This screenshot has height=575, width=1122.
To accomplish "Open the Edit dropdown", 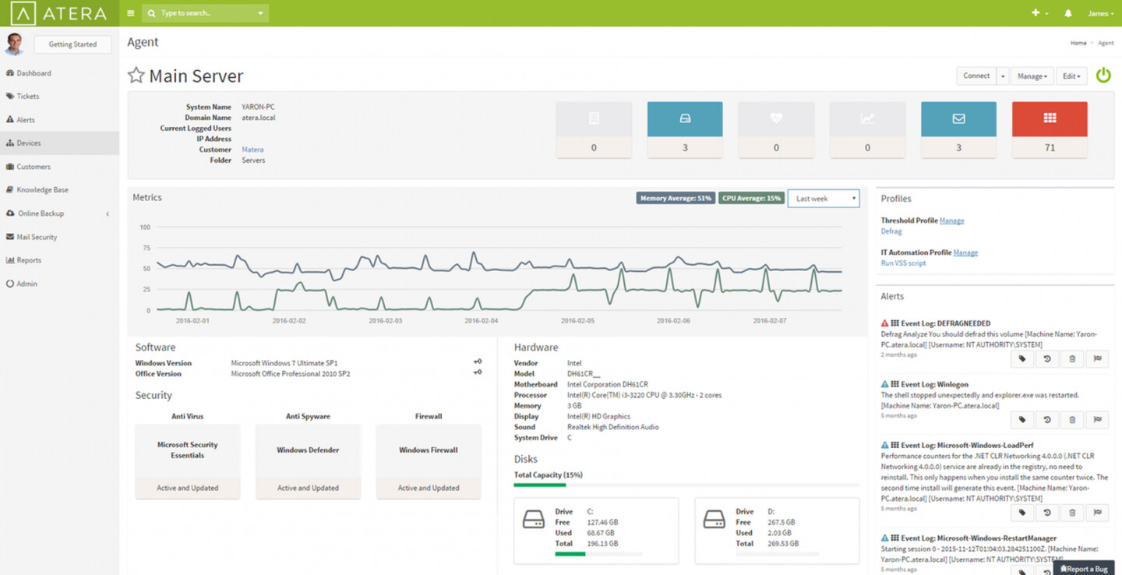I will click(x=1071, y=76).
